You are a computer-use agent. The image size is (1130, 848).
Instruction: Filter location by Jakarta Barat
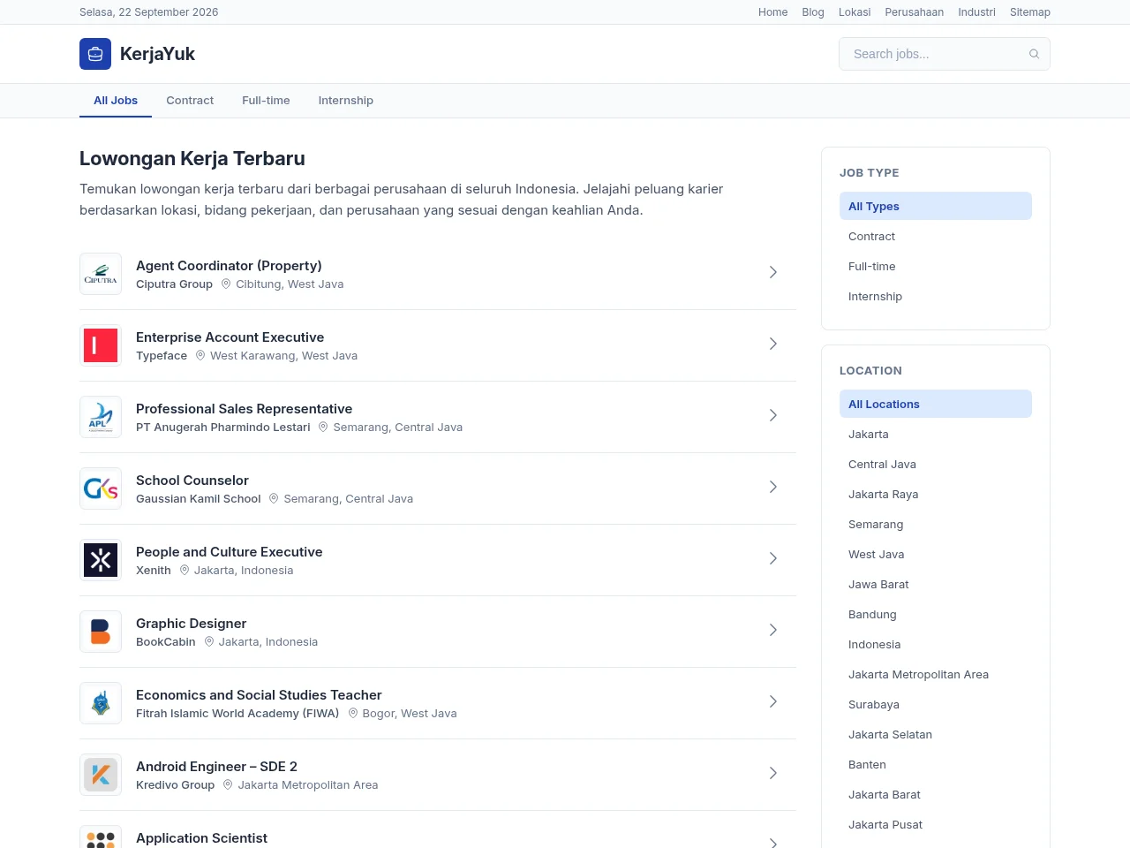936,794
